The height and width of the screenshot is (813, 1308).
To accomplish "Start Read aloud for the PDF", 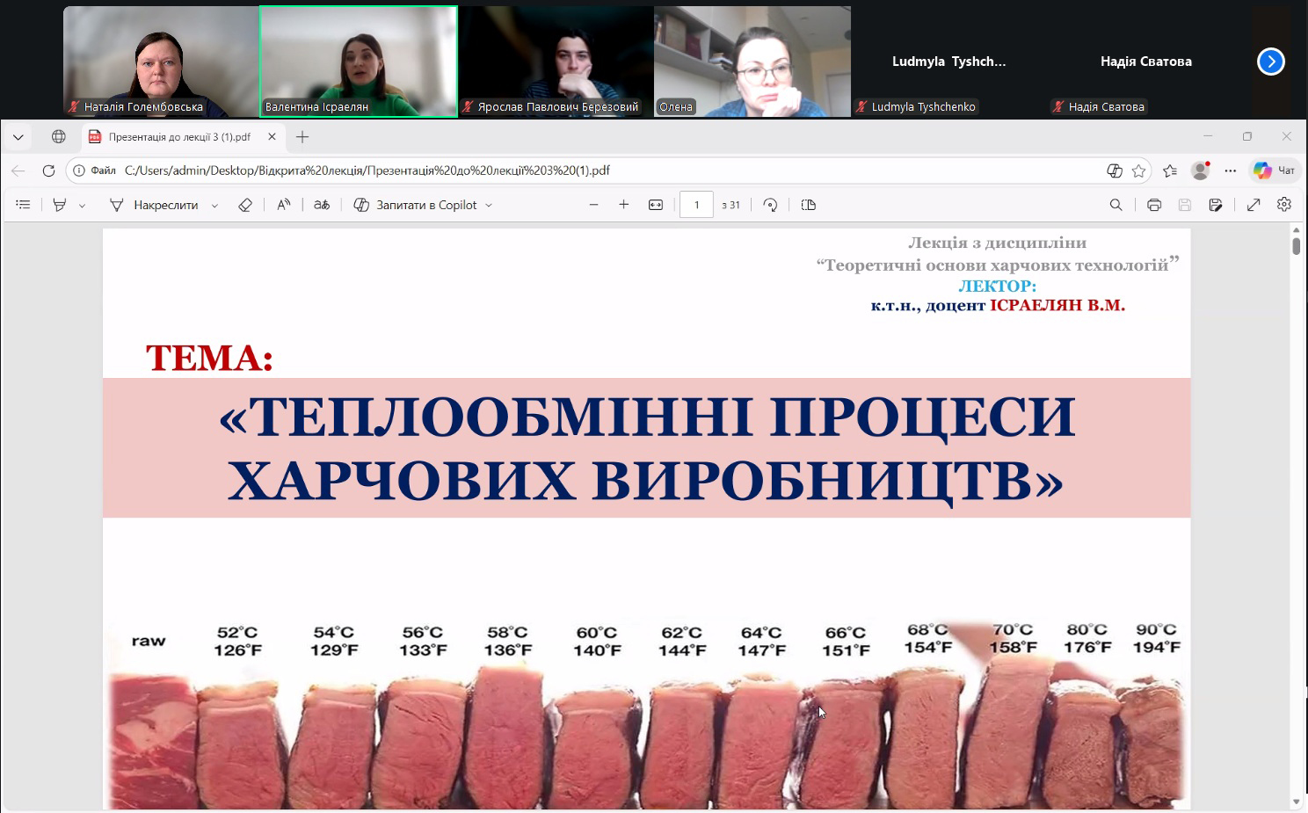I will (x=283, y=205).
